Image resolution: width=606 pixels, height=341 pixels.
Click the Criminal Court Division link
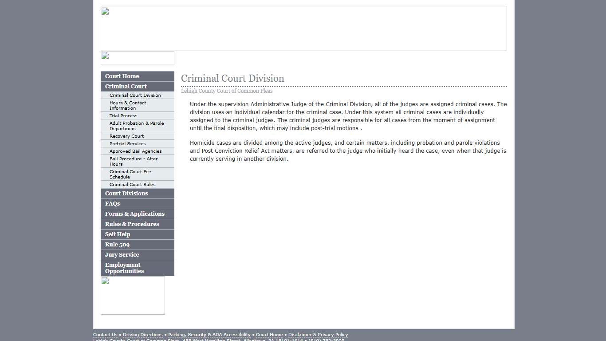tap(135, 95)
